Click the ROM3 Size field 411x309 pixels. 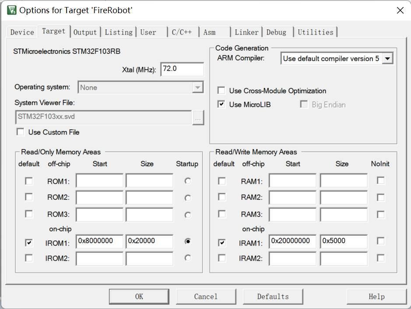(149, 215)
